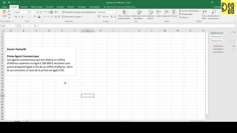
Task: Switch to the Données tab
Action: pos(60,7)
